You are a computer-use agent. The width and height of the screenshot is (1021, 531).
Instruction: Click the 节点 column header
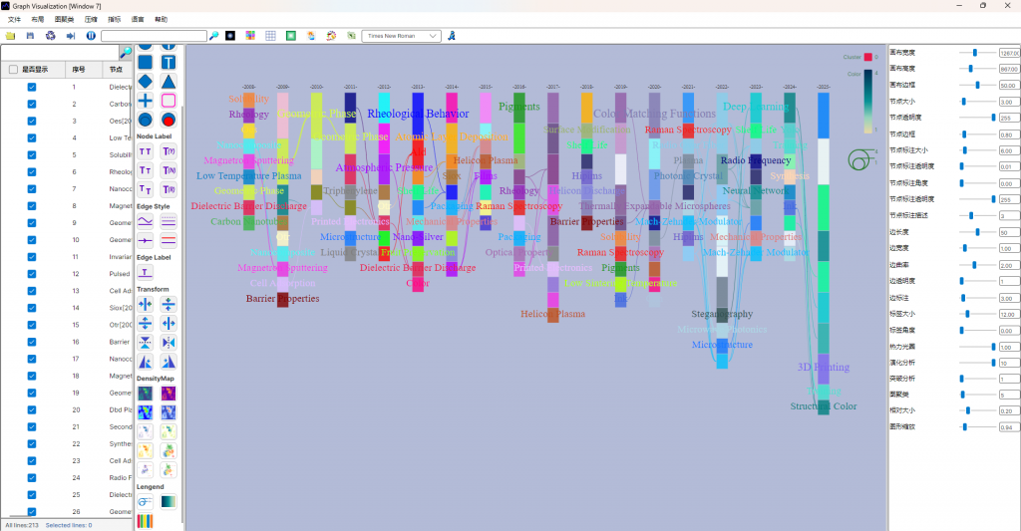[116, 70]
